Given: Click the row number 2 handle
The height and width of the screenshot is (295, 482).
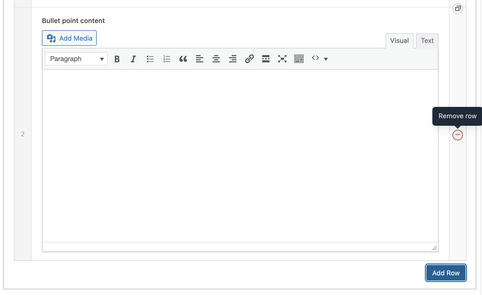Looking at the screenshot, I should 23,134.
